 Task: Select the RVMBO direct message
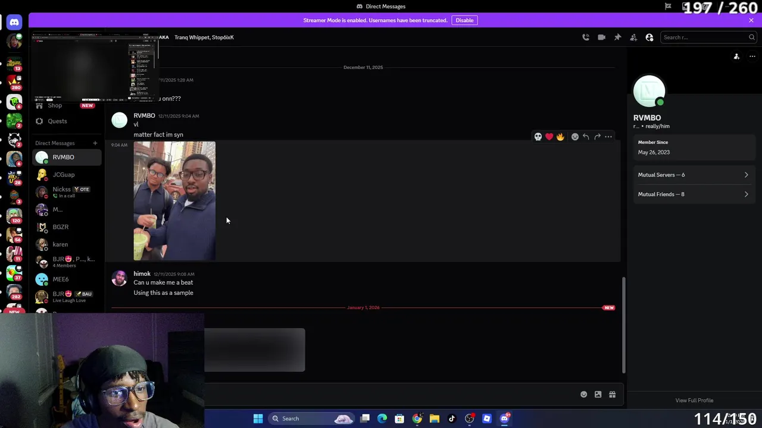(67, 158)
